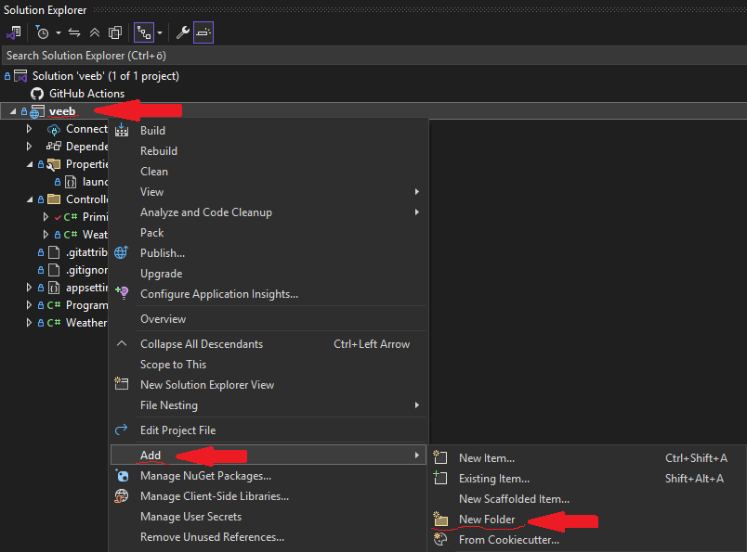Open Properties wrench icon

(x=183, y=32)
